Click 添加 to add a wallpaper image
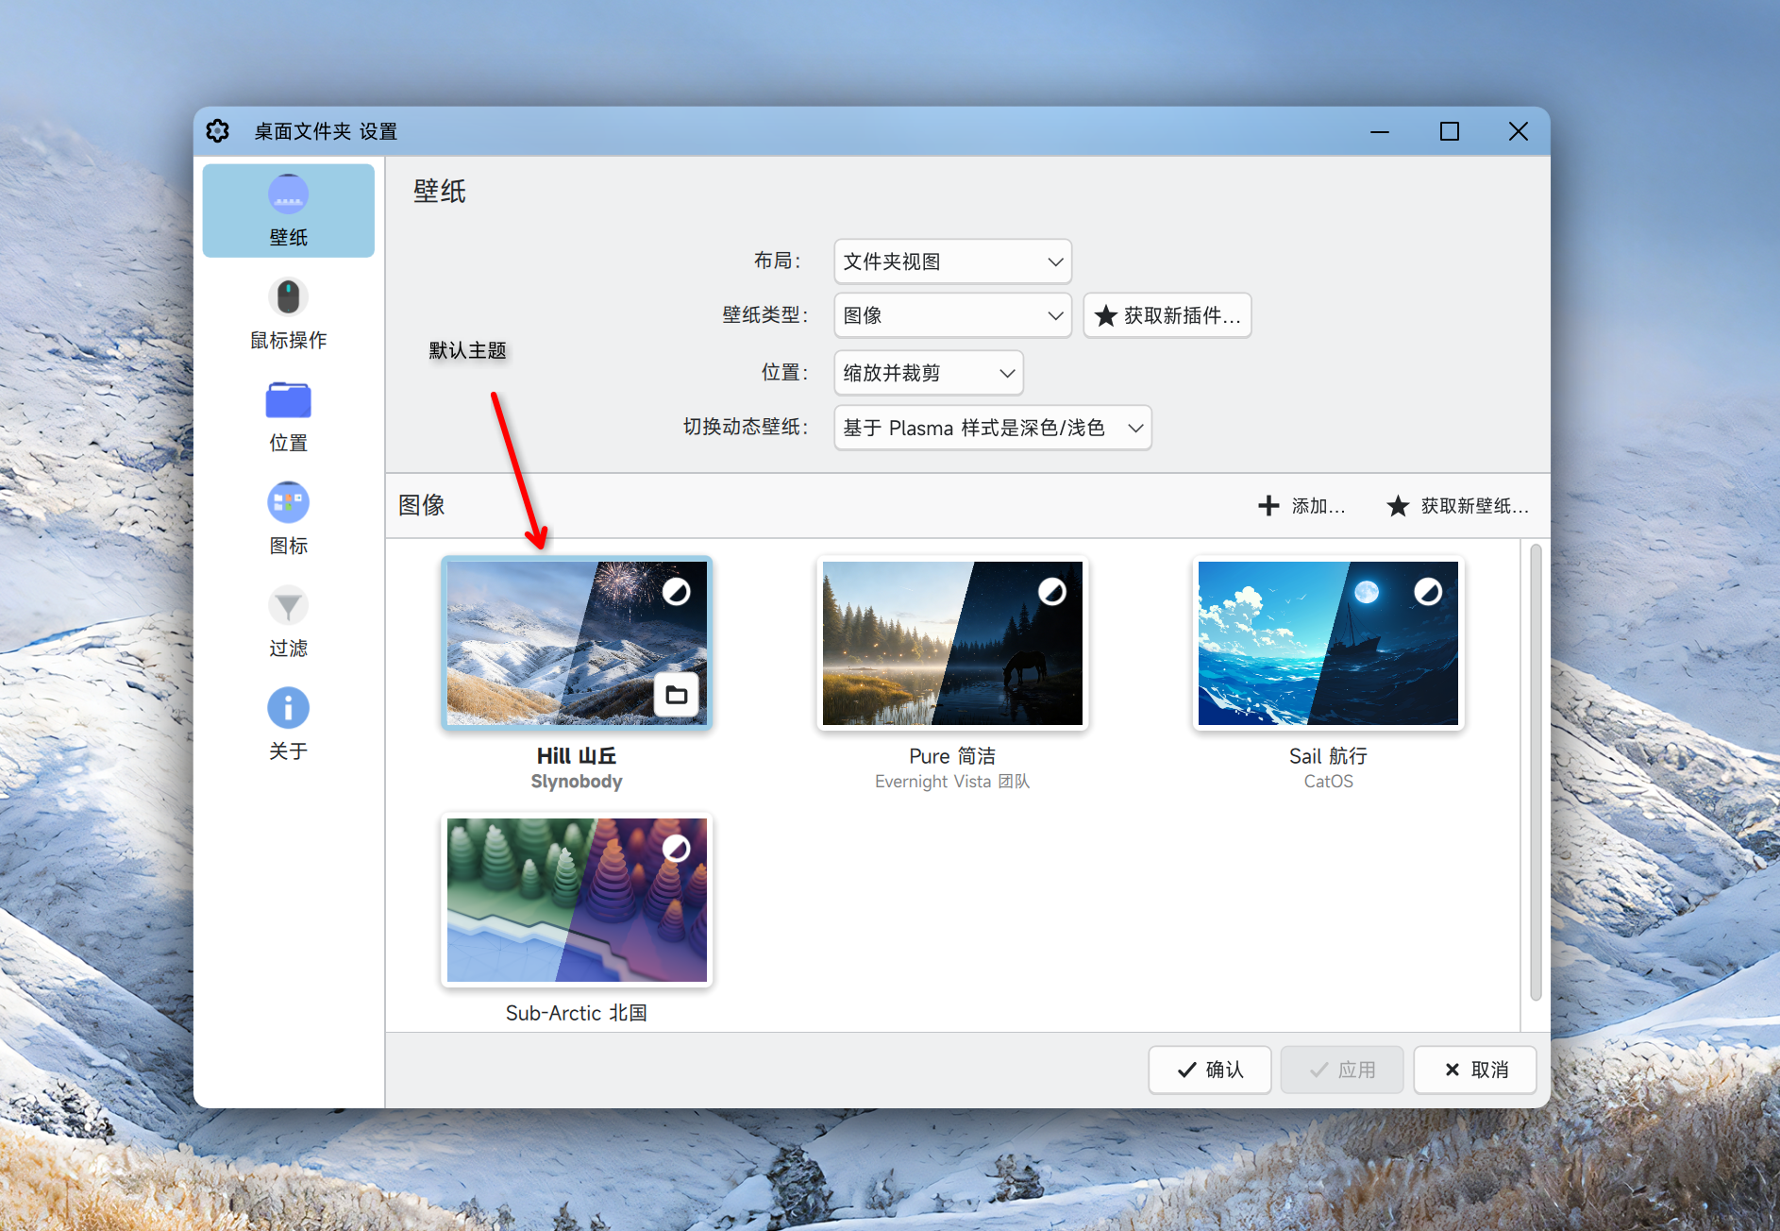 [x=1302, y=506]
